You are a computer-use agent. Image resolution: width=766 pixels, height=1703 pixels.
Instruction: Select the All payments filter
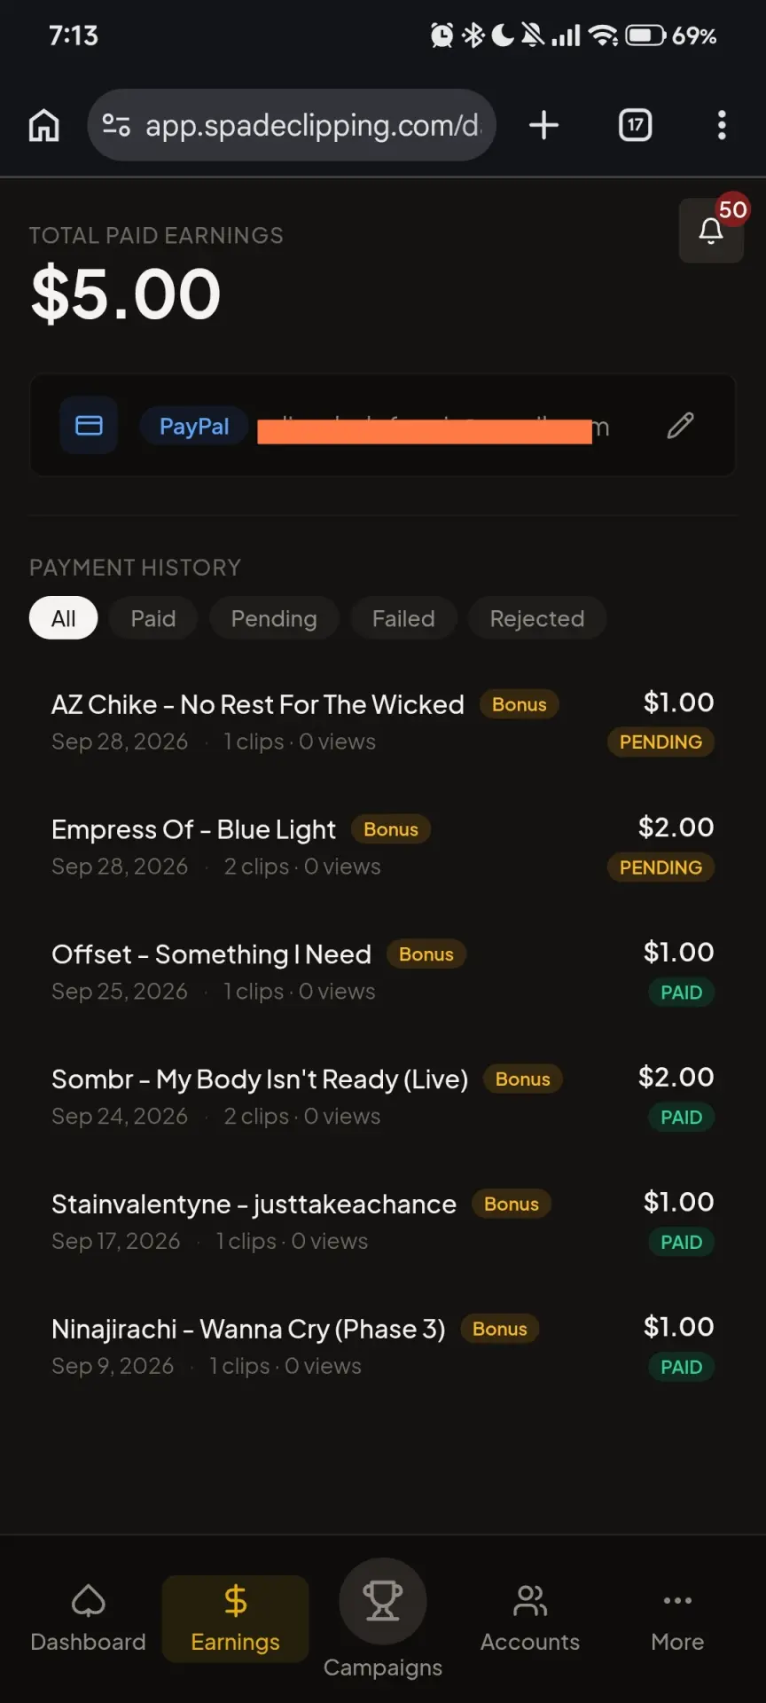63,618
